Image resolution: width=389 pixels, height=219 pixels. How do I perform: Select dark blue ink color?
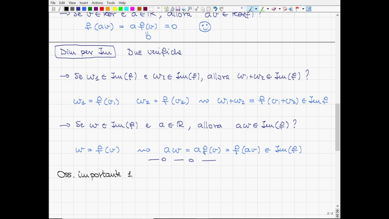[x=78, y=9]
